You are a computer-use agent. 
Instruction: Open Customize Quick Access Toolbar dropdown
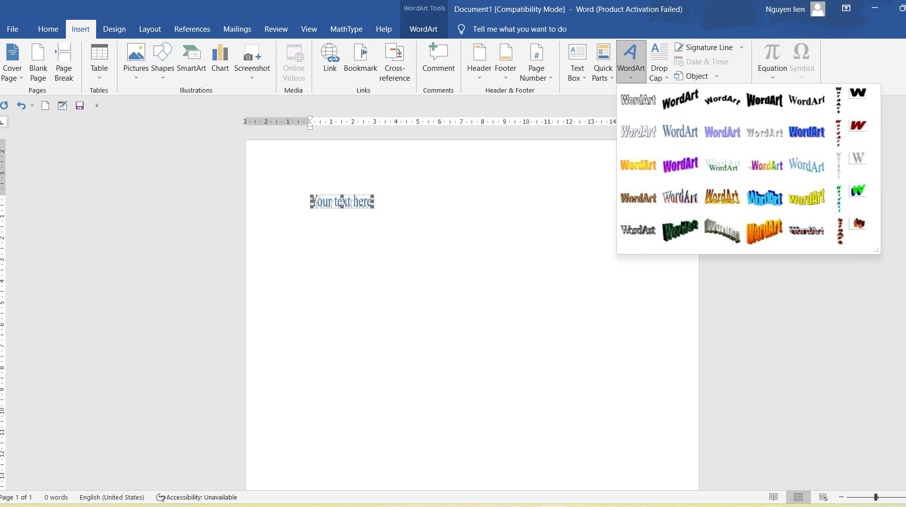coord(97,105)
